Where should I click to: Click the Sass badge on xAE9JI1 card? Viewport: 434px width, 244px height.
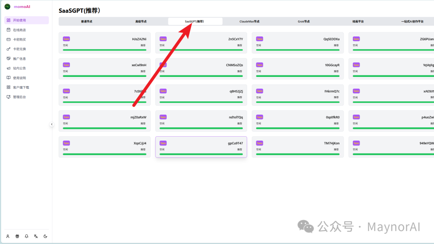coord(356,91)
